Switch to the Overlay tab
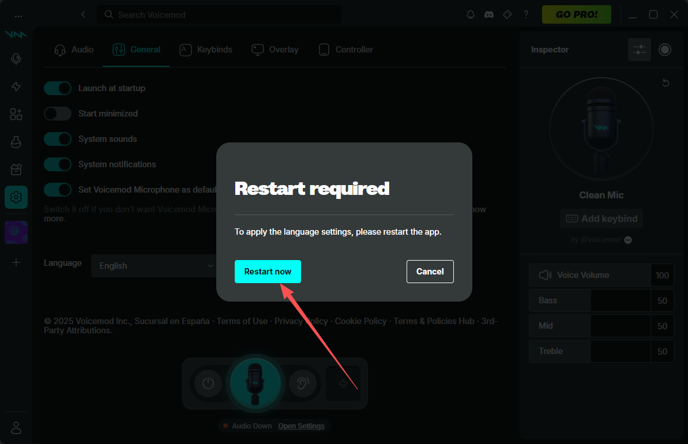 click(x=275, y=50)
